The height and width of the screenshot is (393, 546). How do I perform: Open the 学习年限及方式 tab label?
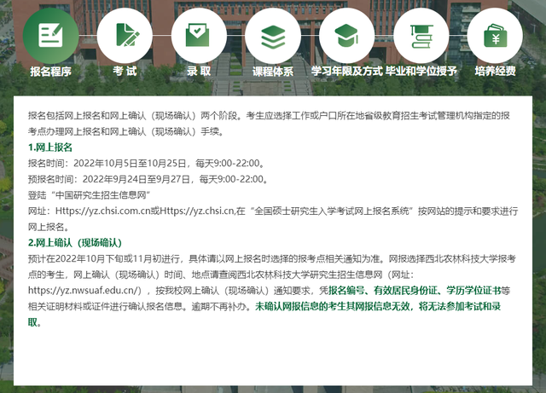[x=347, y=71]
